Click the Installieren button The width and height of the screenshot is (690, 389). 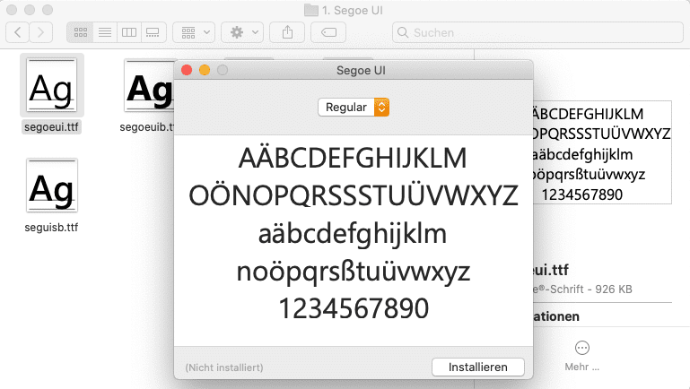click(x=478, y=367)
